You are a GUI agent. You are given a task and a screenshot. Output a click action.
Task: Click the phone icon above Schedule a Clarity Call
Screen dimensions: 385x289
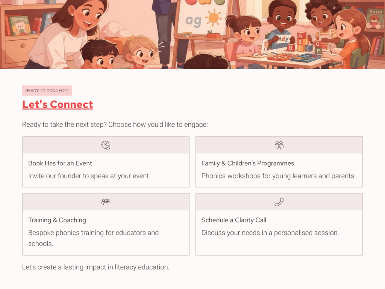(x=279, y=202)
